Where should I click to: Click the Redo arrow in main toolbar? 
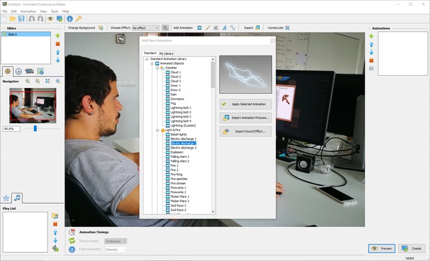tap(40, 19)
